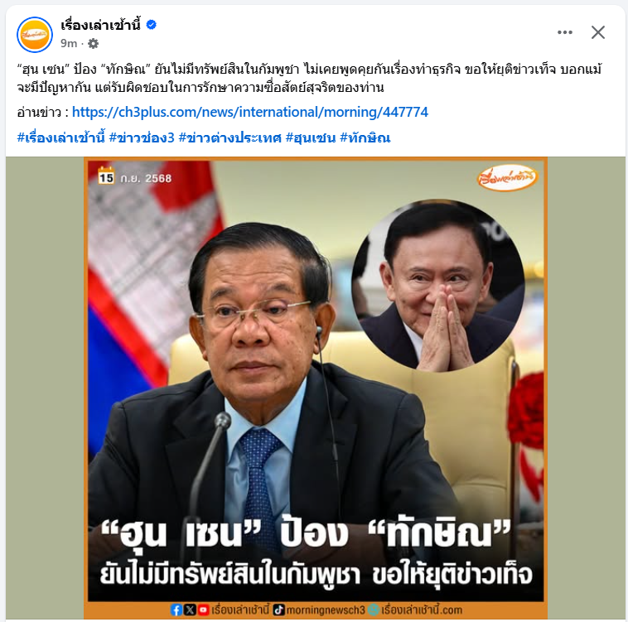
Task: Select the #ข่าวช่อง3 hashtag
Action: point(142,137)
